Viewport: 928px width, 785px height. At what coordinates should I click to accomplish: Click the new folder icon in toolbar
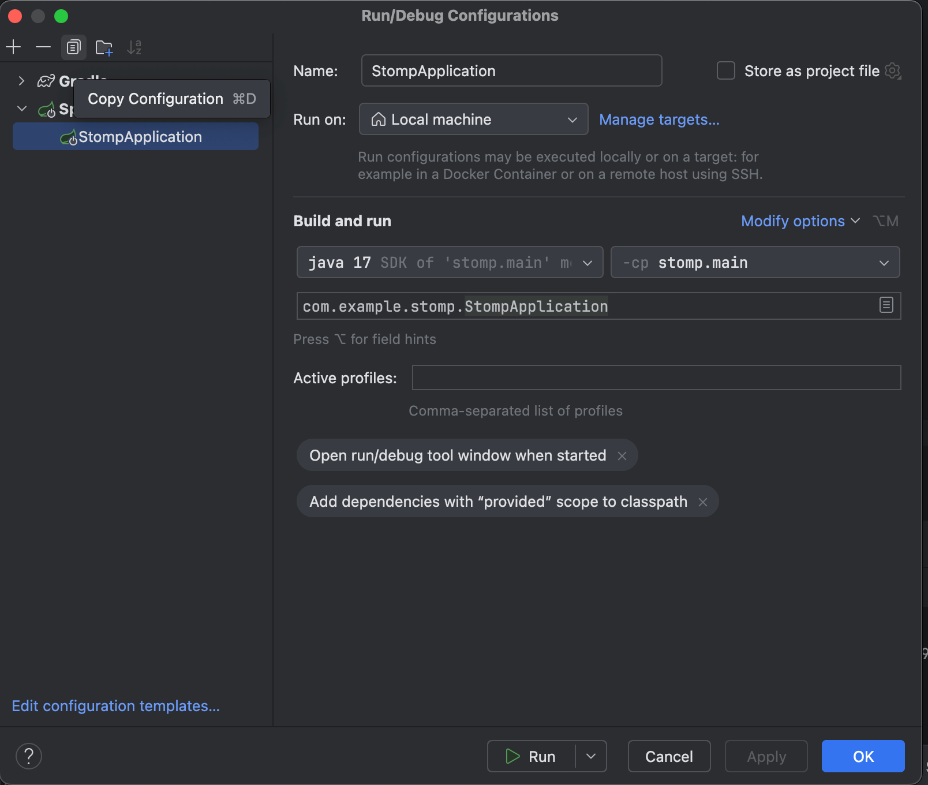[104, 47]
